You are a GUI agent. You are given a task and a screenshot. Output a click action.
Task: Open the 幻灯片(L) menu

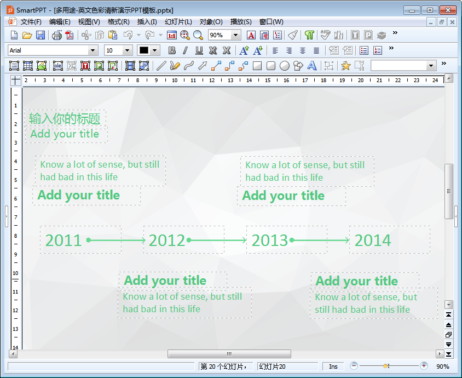click(178, 22)
